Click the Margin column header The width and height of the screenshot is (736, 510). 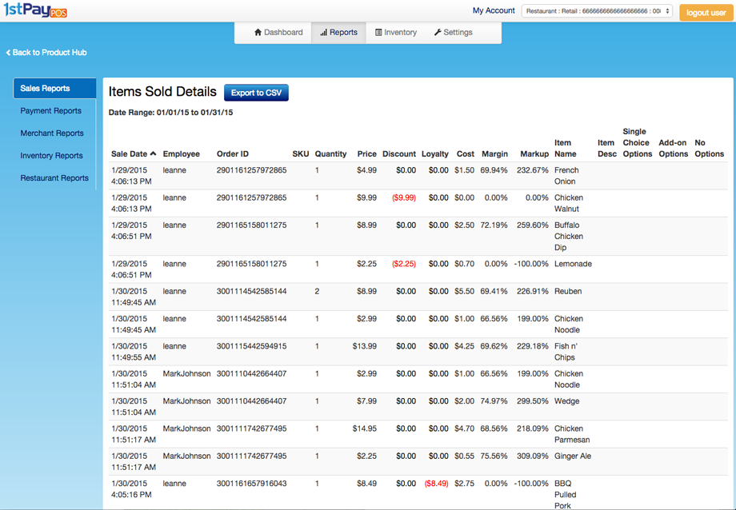coord(494,154)
